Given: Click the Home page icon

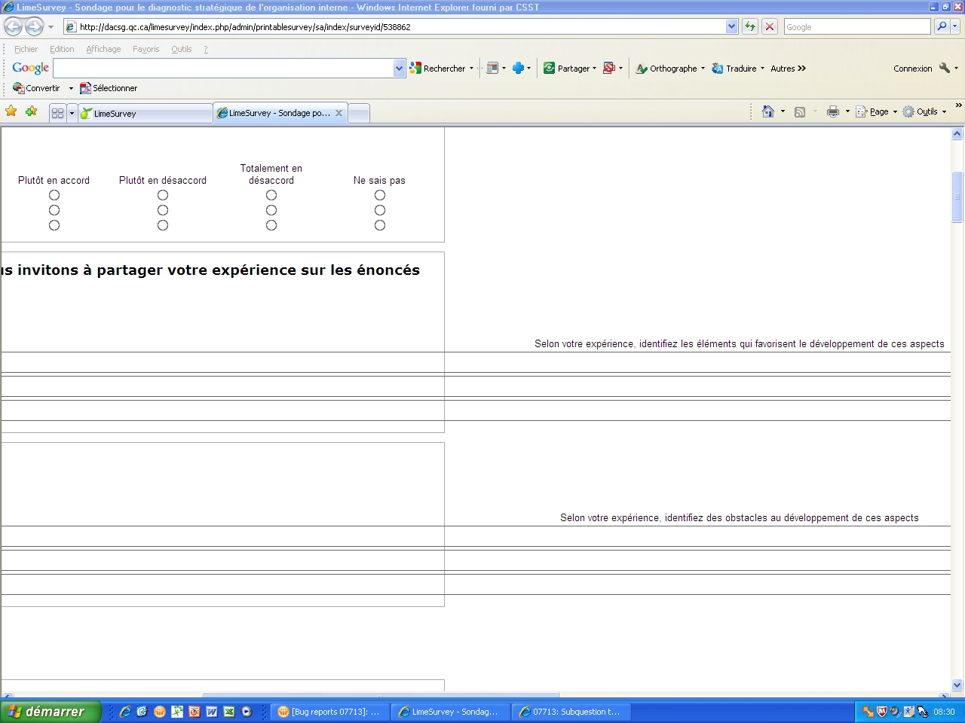Looking at the screenshot, I should pos(768,111).
